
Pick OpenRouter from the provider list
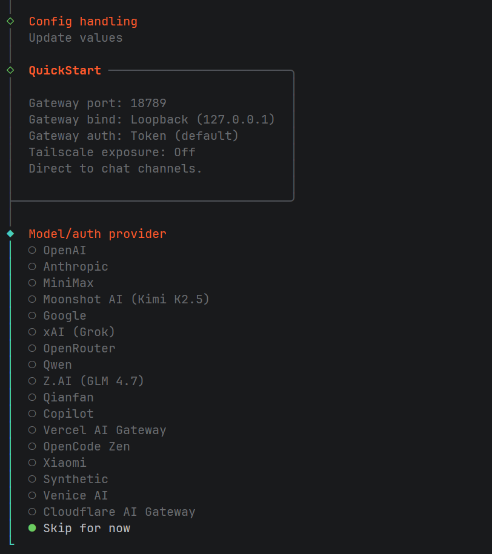click(x=72, y=348)
